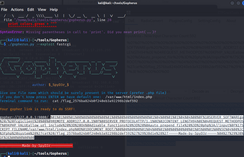Click the red 'print colors.green' code line
Viewport: 244px width, 157px height.
(32, 24)
